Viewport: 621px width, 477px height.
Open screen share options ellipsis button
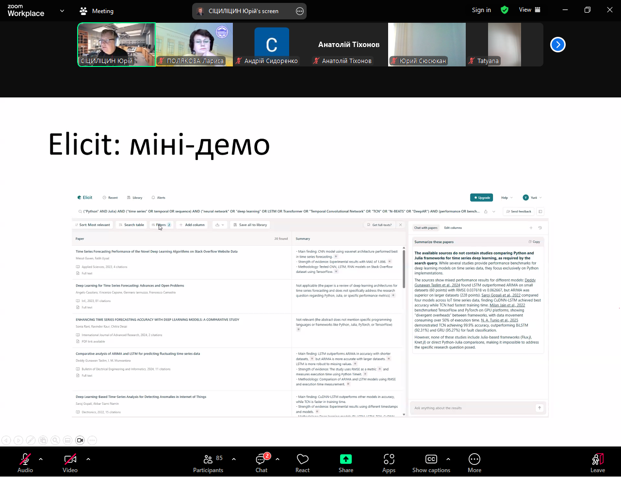[x=300, y=11]
